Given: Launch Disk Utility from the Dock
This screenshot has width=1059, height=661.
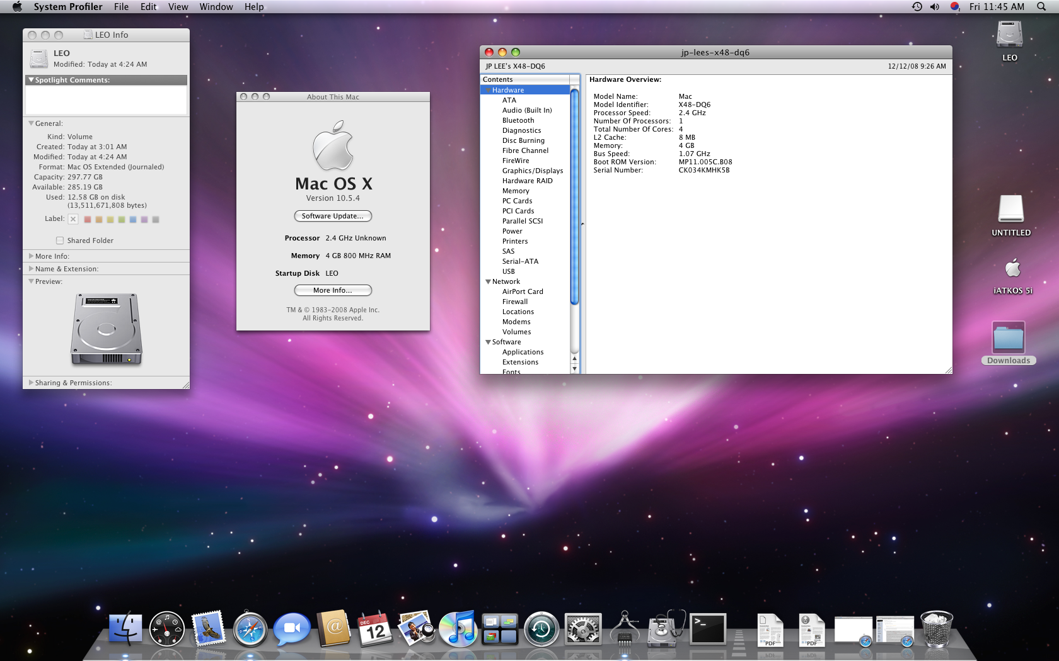Looking at the screenshot, I should pyautogui.click(x=666, y=629).
